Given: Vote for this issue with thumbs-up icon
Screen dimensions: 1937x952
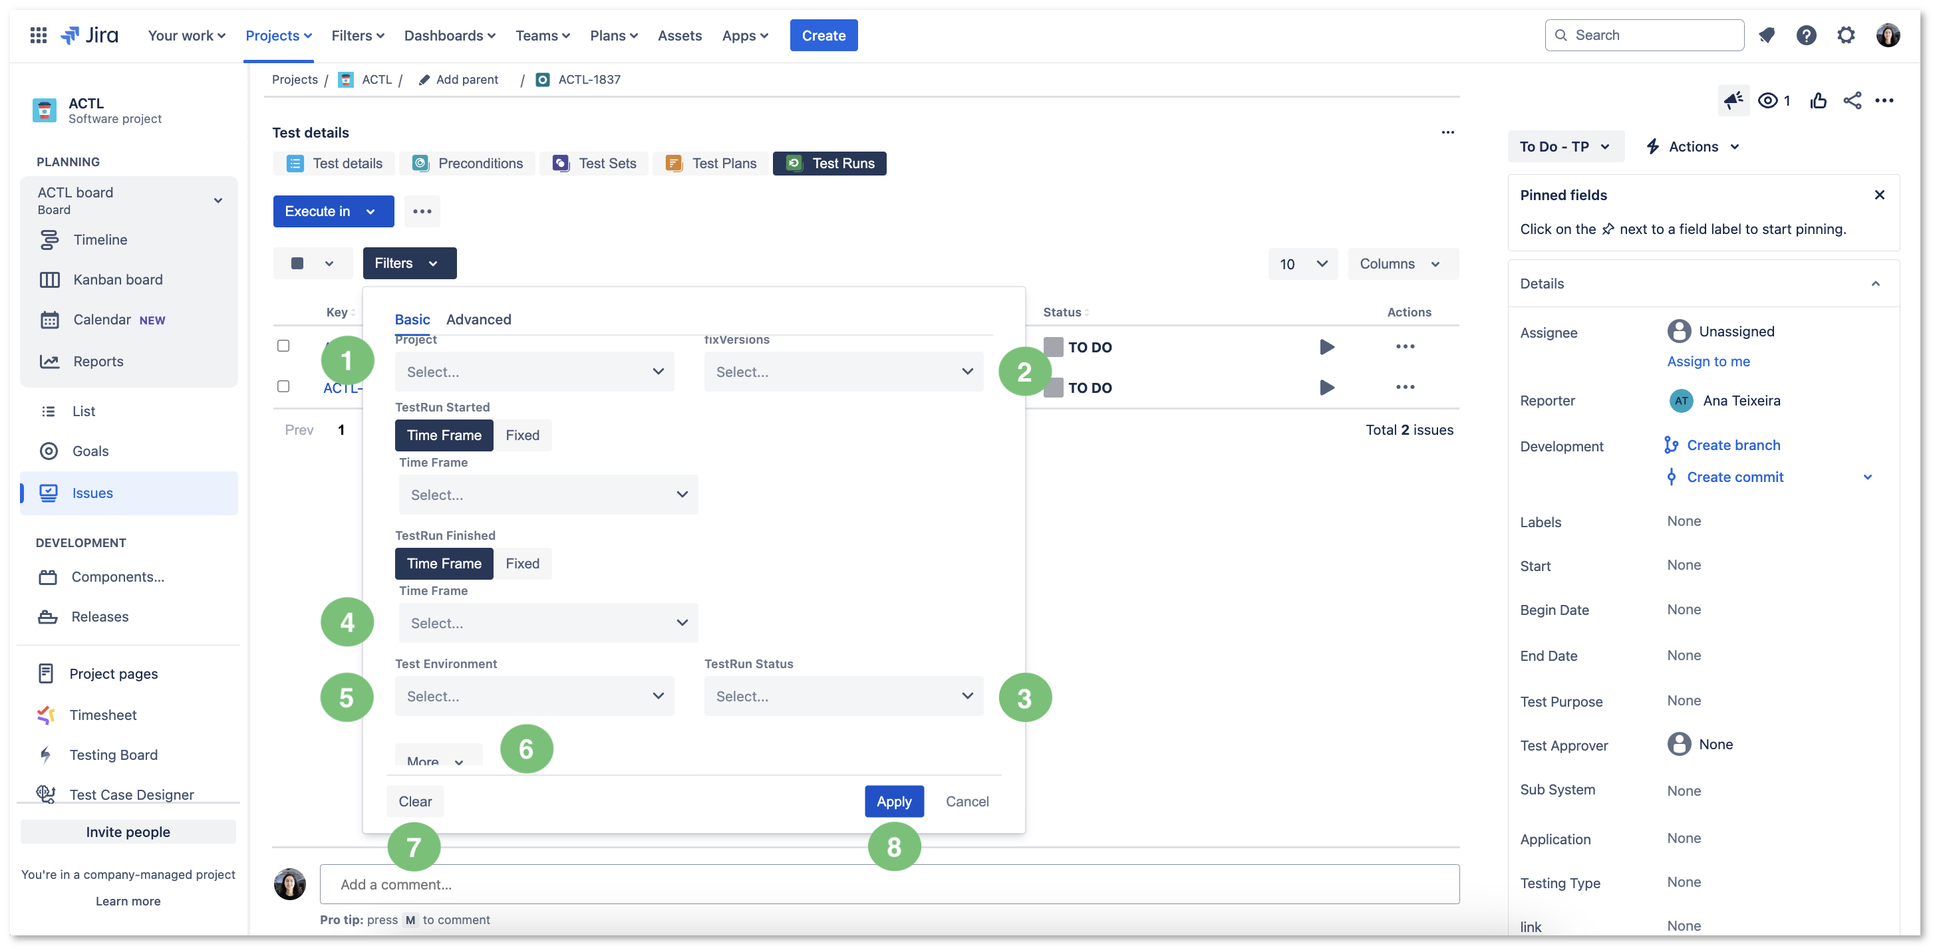Looking at the screenshot, I should pyautogui.click(x=1818, y=100).
